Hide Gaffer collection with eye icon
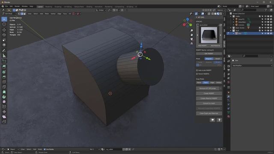This screenshot has height=154, width=274. (x=265, y=16)
